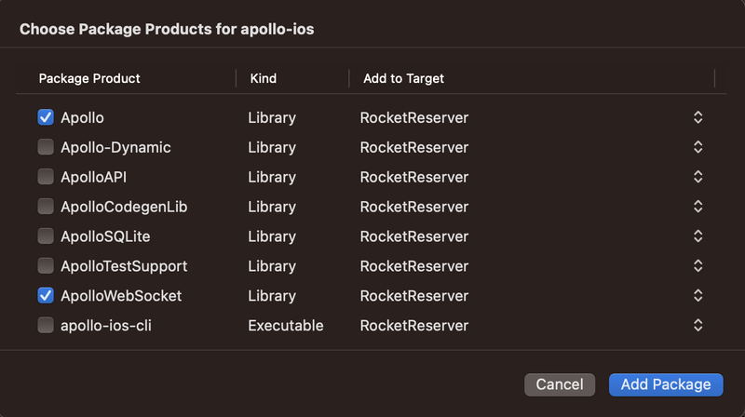The image size is (745, 417).
Task: Click the Add Package button
Action: point(666,384)
